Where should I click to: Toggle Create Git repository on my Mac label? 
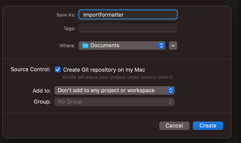104,70
